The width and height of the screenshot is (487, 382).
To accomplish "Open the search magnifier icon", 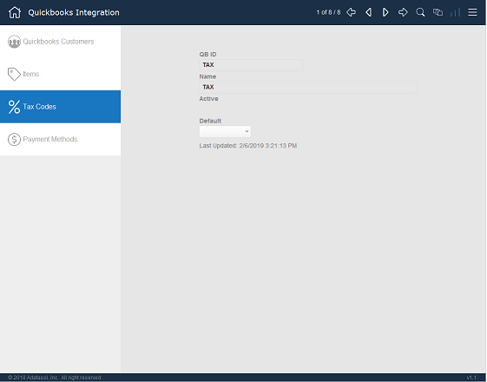I will coord(420,12).
